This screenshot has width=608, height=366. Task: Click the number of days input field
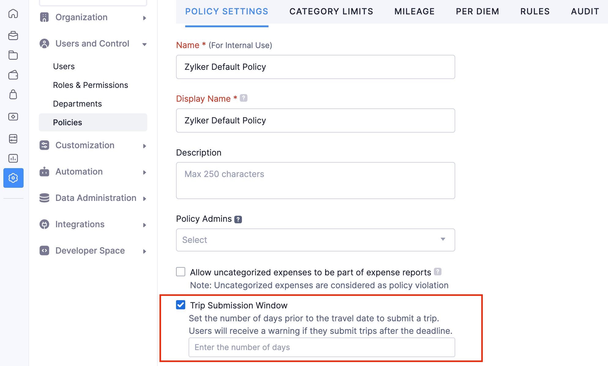click(321, 347)
